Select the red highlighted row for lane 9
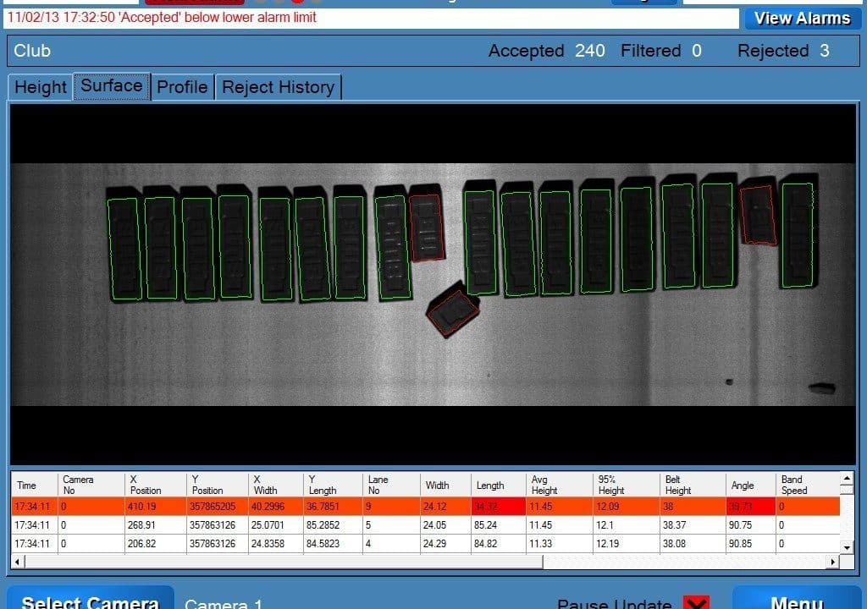The image size is (867, 609). [x=423, y=507]
